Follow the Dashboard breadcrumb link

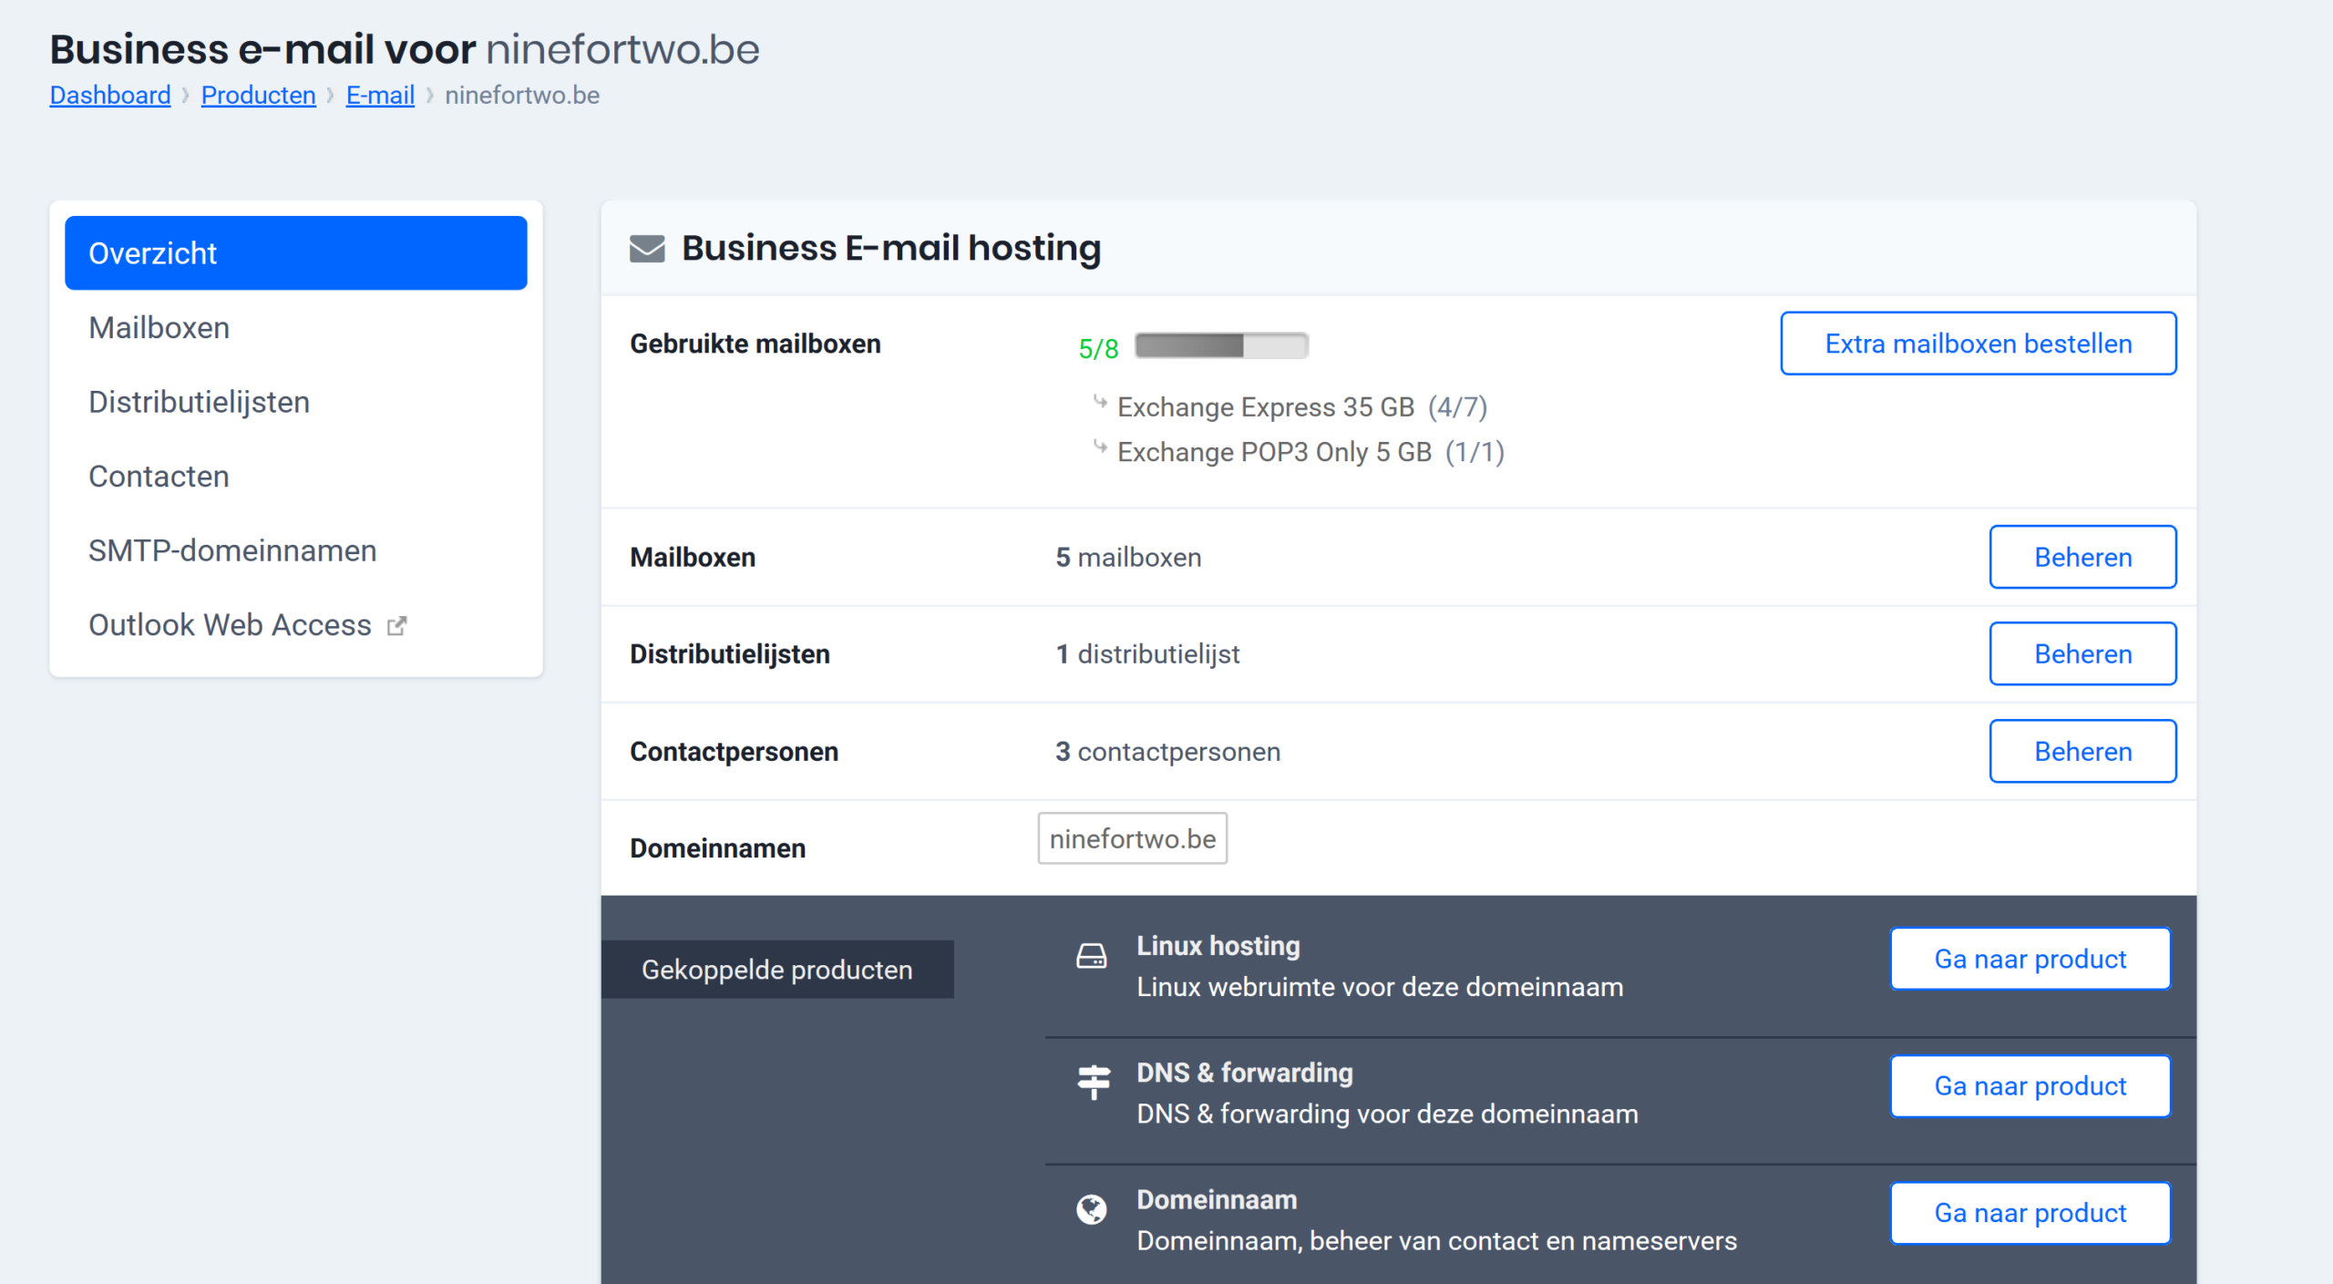(x=110, y=95)
